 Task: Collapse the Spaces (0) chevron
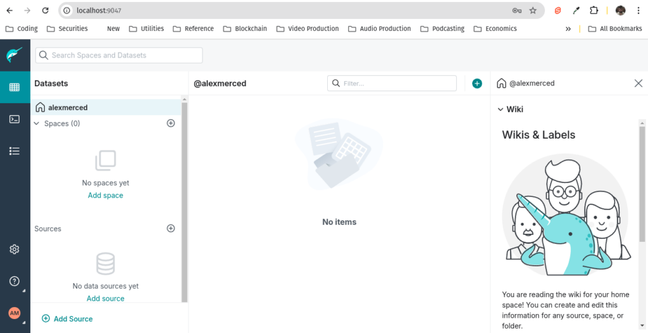click(x=37, y=123)
